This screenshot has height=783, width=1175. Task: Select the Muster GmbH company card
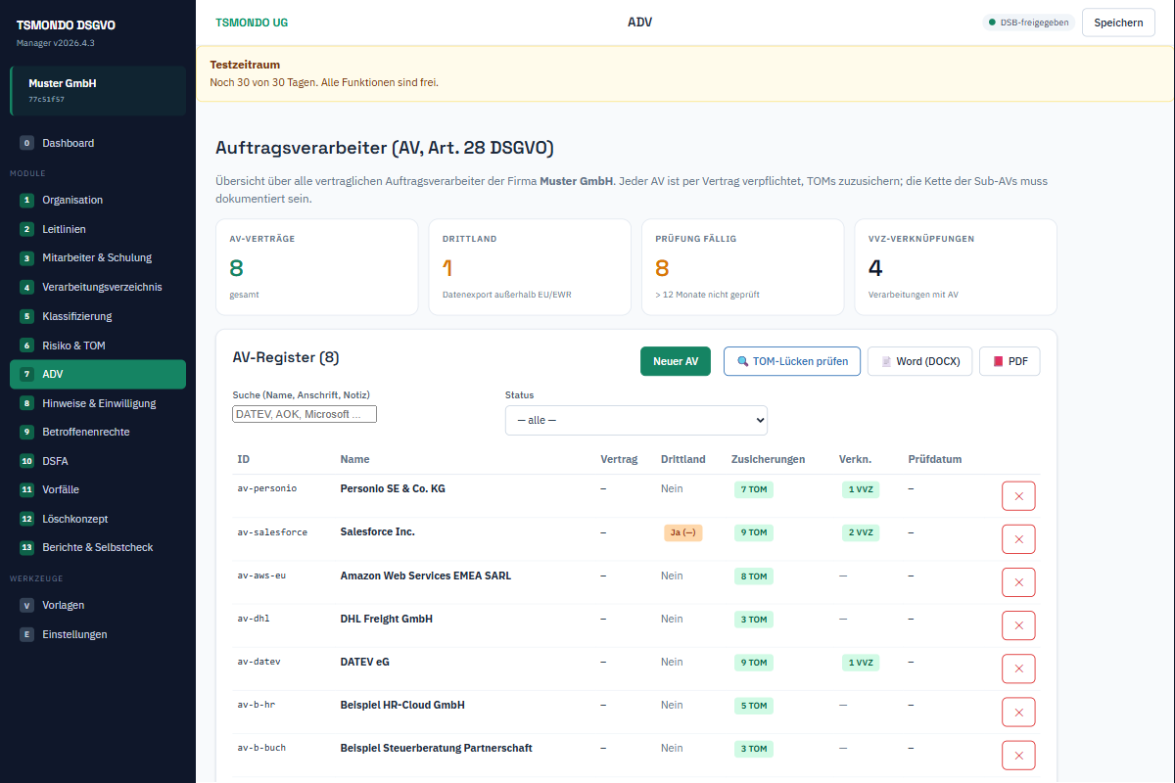pyautogui.click(x=98, y=91)
